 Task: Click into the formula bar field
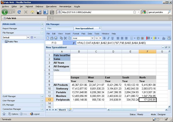124,43
